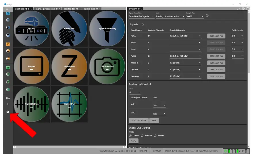Click the dashboard horizontal scrollbar

point(69,147)
